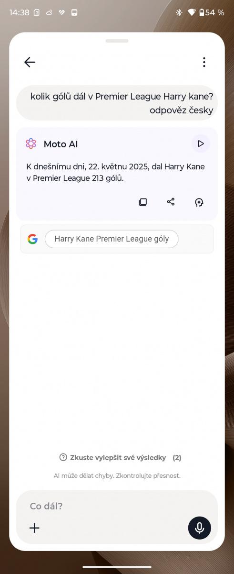
Task: Tap the plus attachment icon
Action: (x=34, y=528)
